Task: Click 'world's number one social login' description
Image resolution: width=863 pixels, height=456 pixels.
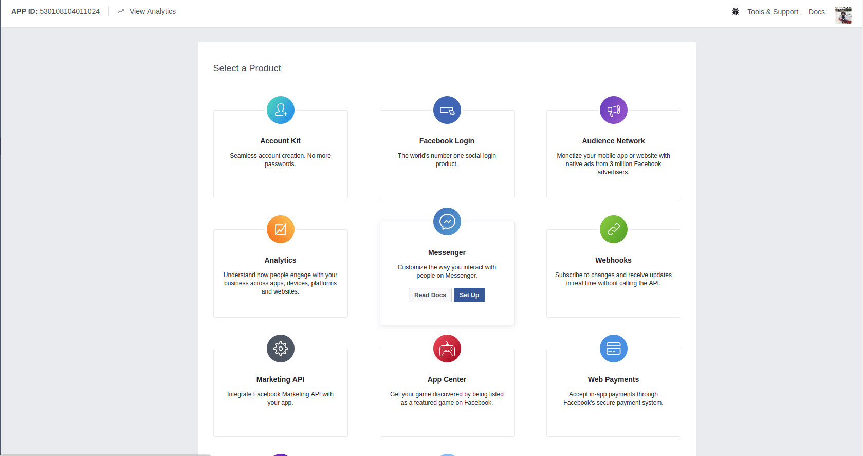Action: 447,160
